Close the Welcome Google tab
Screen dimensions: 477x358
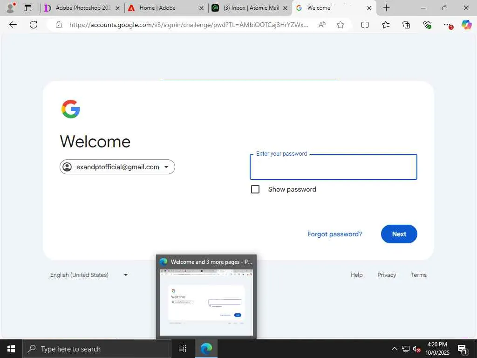[369, 8]
